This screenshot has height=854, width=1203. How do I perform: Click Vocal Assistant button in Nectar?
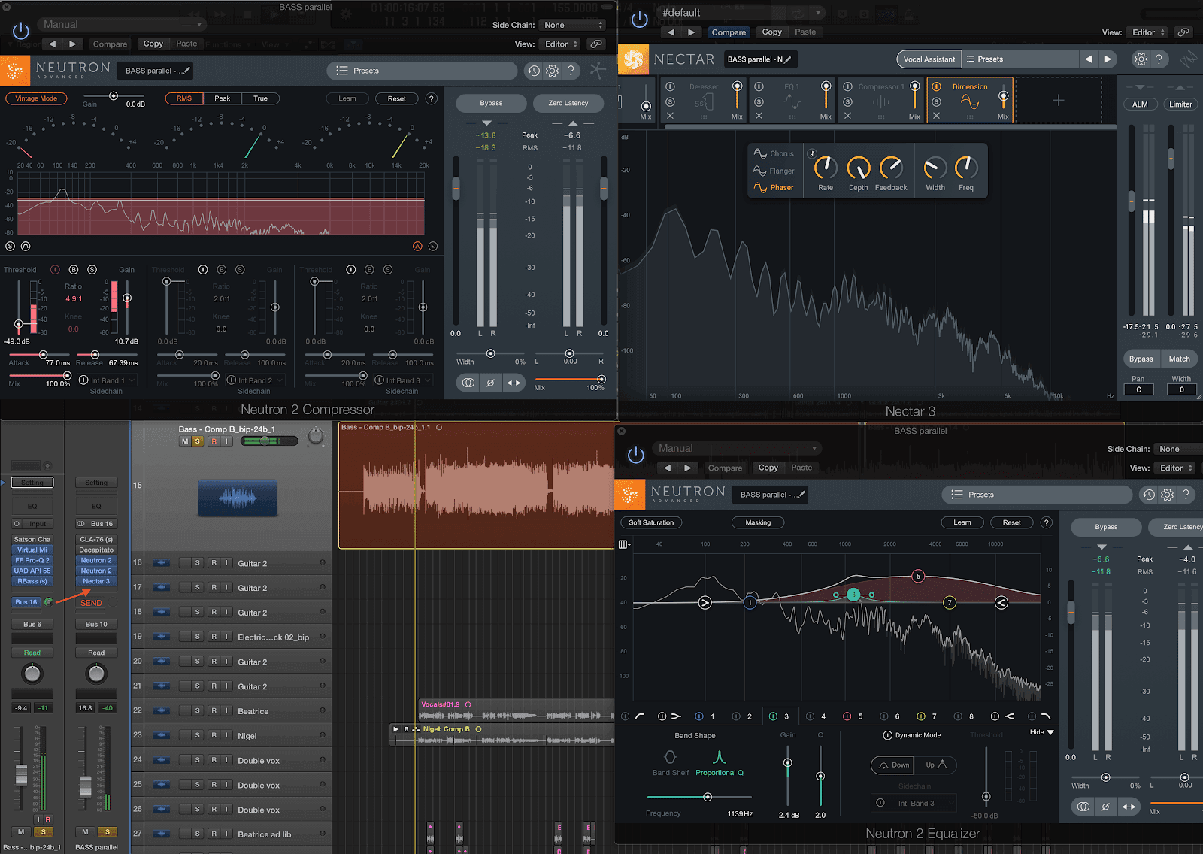(929, 59)
